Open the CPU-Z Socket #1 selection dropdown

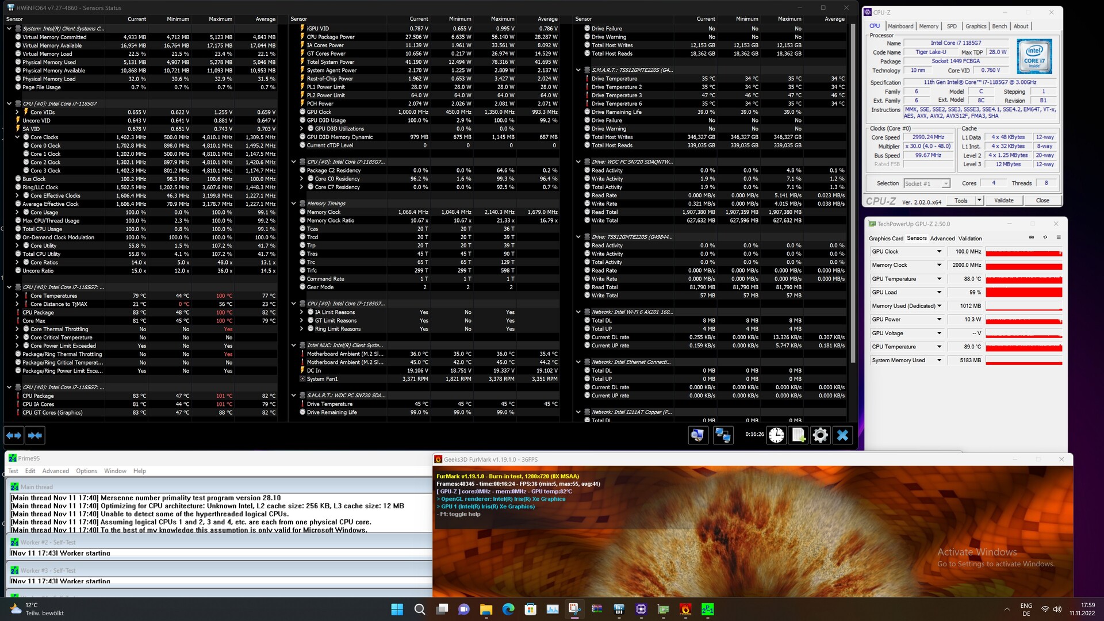[945, 183]
